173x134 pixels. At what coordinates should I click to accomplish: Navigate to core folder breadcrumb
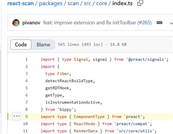101,3
